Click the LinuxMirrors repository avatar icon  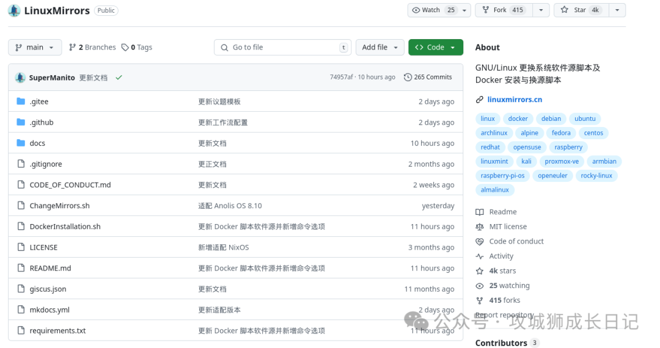(14, 10)
